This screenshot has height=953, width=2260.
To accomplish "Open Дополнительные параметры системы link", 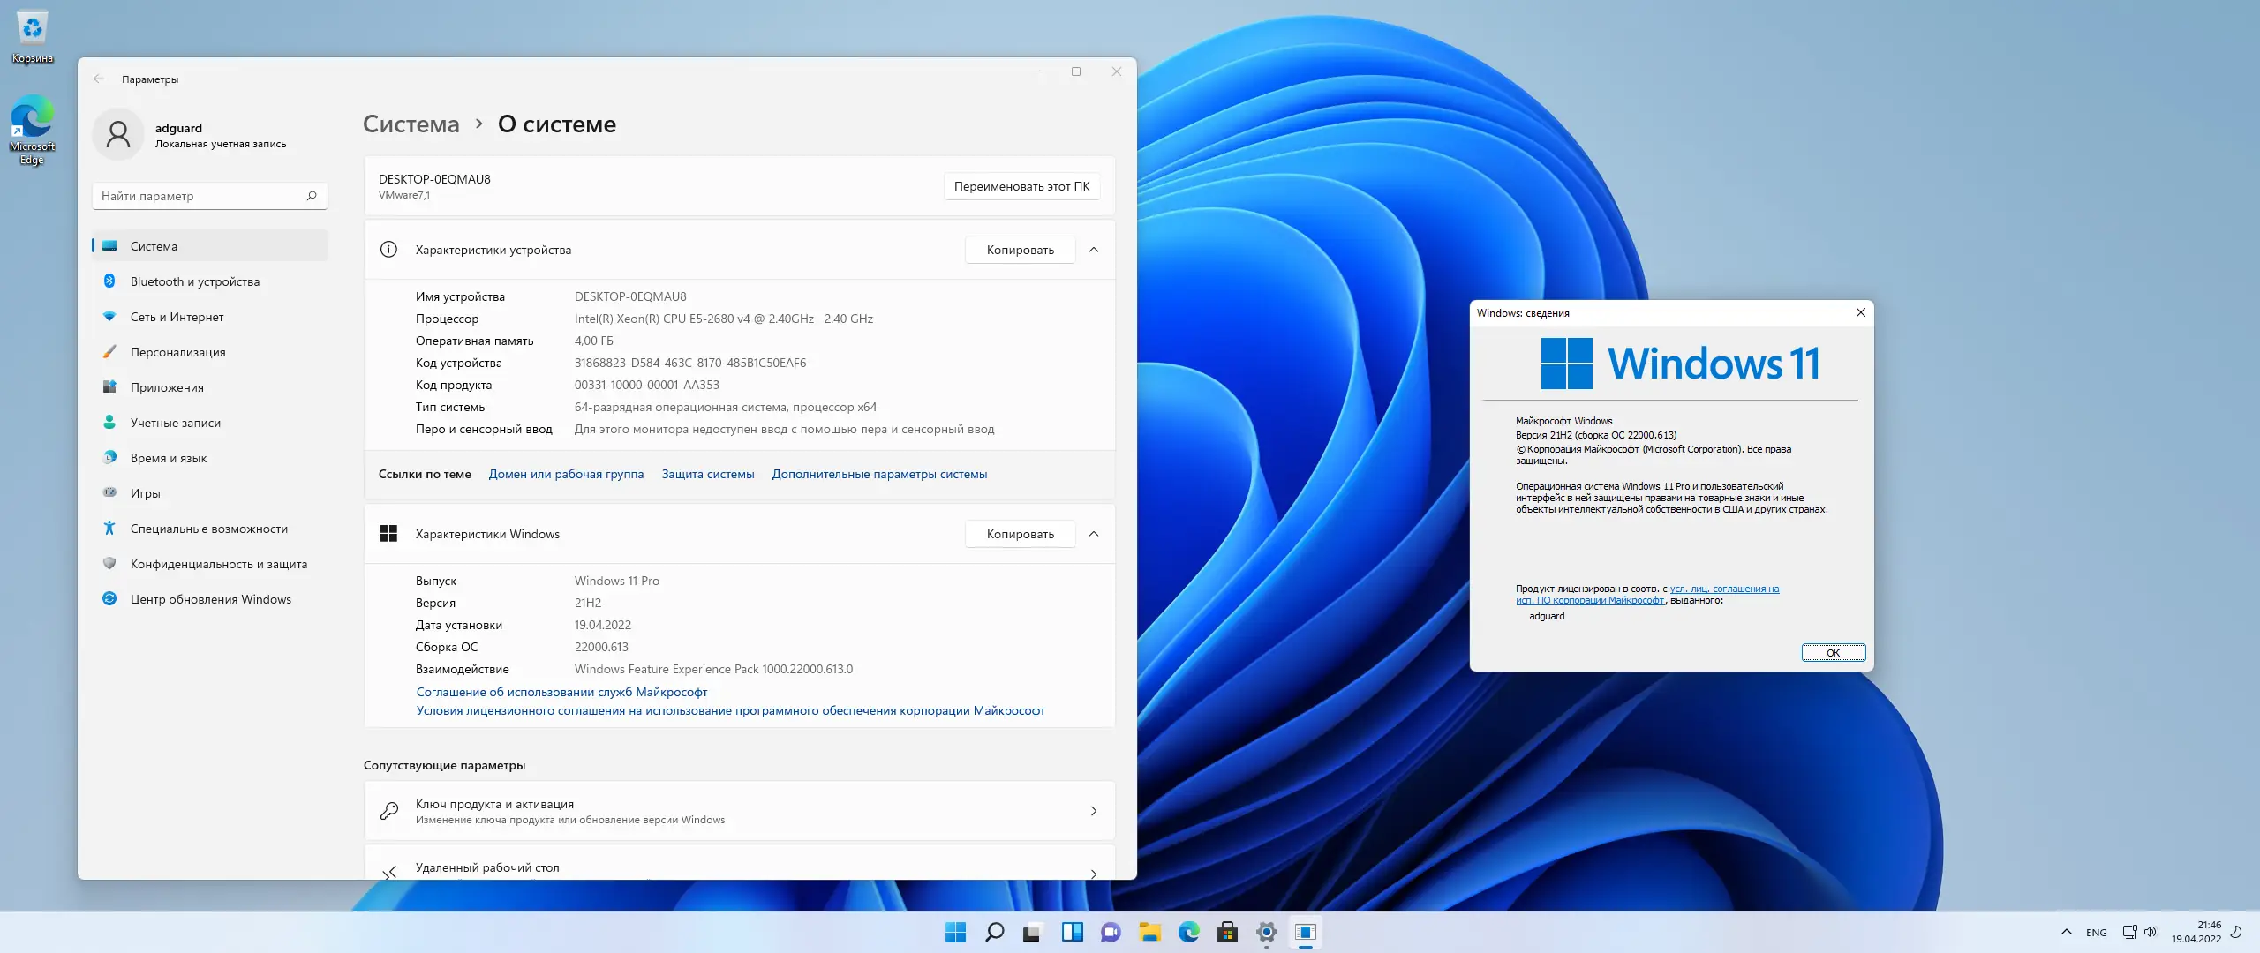I will tap(878, 474).
